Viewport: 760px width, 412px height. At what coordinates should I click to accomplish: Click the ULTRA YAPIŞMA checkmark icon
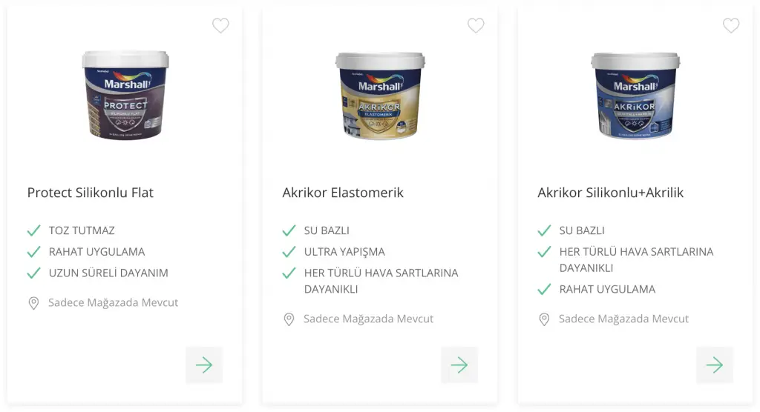click(289, 252)
